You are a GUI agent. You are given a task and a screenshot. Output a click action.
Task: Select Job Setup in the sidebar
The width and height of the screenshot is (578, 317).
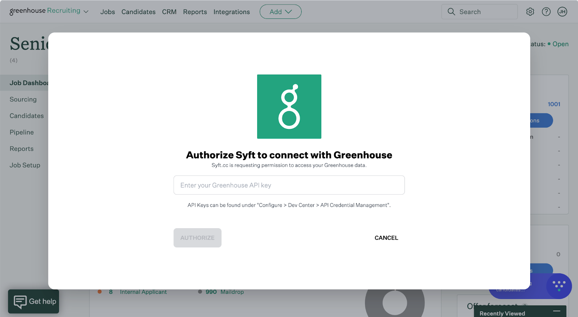pyautogui.click(x=25, y=165)
